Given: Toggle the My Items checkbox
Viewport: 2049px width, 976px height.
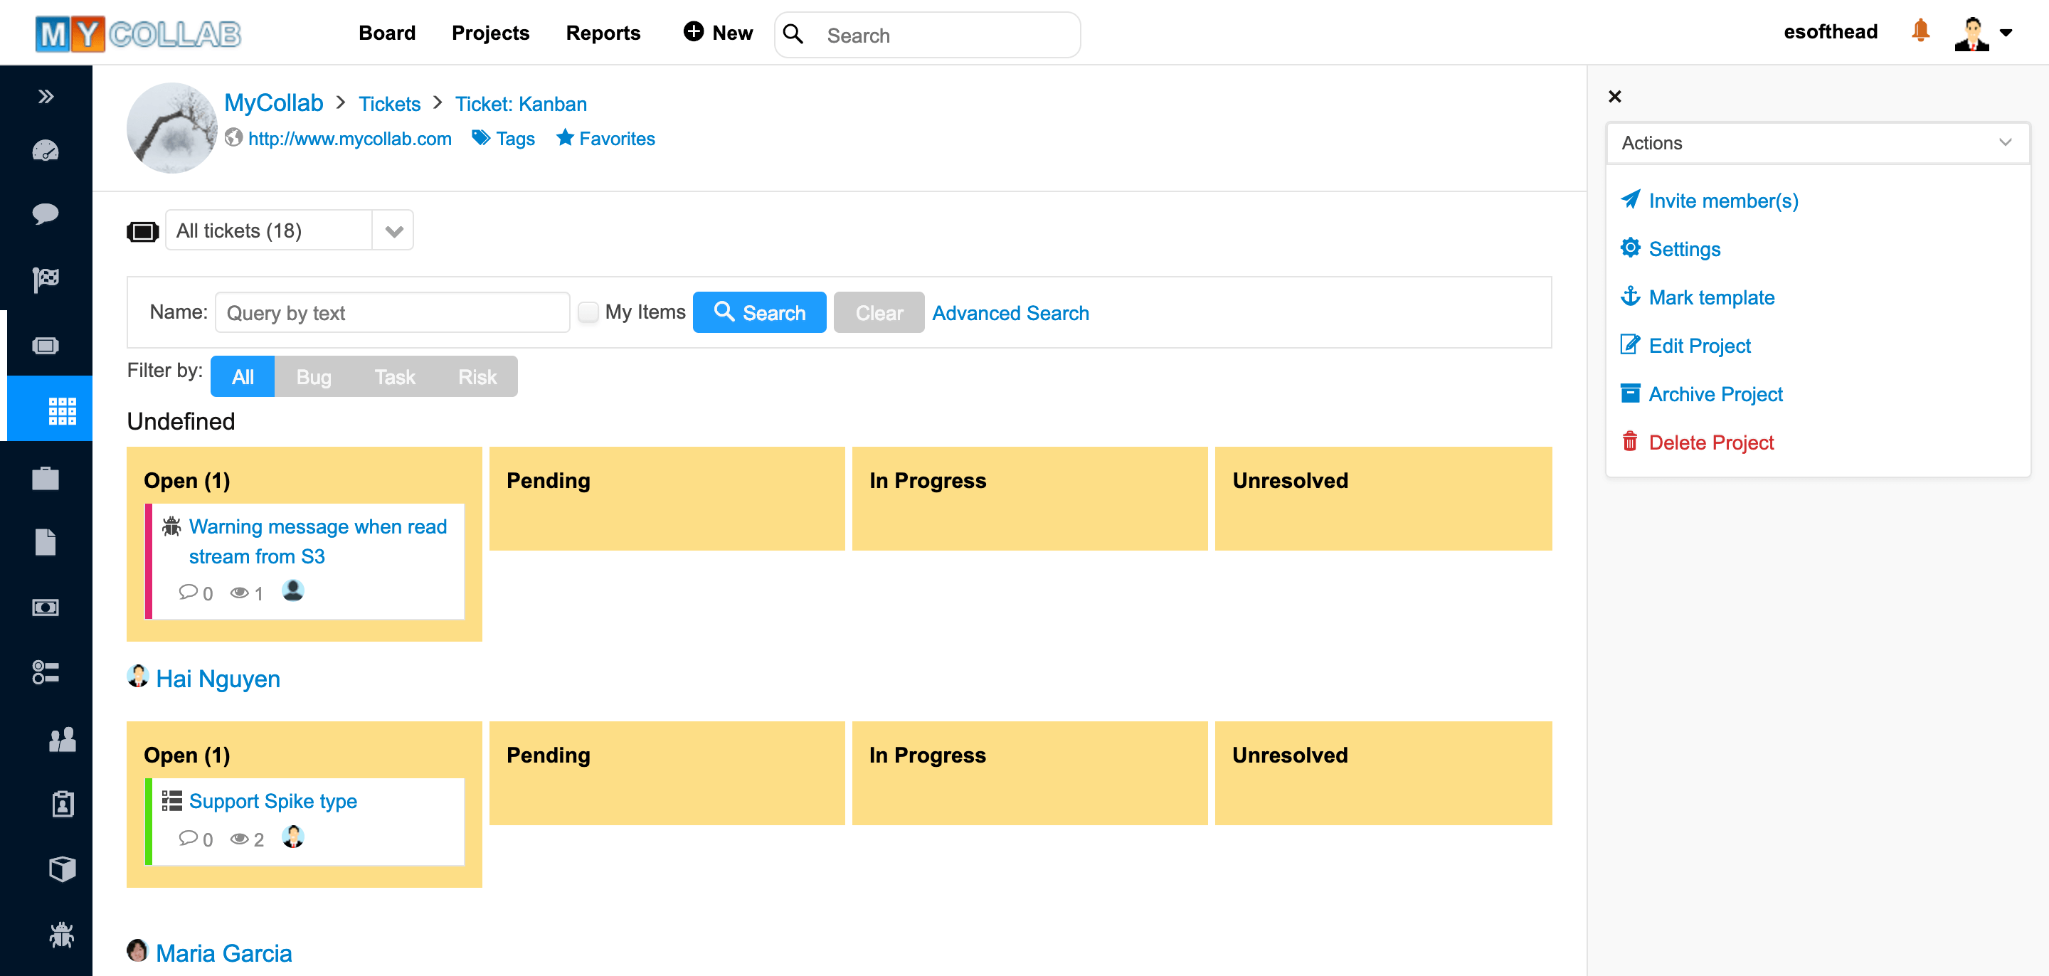Looking at the screenshot, I should point(588,312).
